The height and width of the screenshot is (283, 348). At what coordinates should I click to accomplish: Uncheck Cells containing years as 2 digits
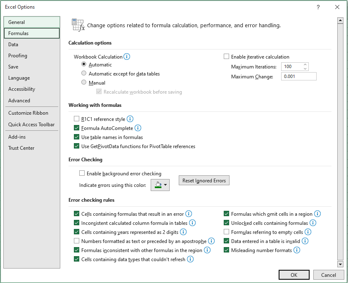(76, 232)
